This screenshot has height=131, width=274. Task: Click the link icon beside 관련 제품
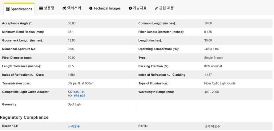coord(156,8)
